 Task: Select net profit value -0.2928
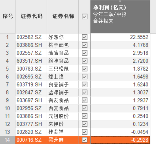[x=140, y=140]
